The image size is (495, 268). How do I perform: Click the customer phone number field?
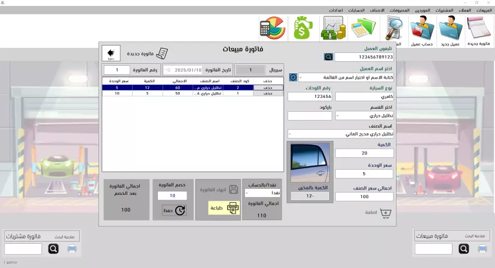pyautogui.click(x=364, y=57)
